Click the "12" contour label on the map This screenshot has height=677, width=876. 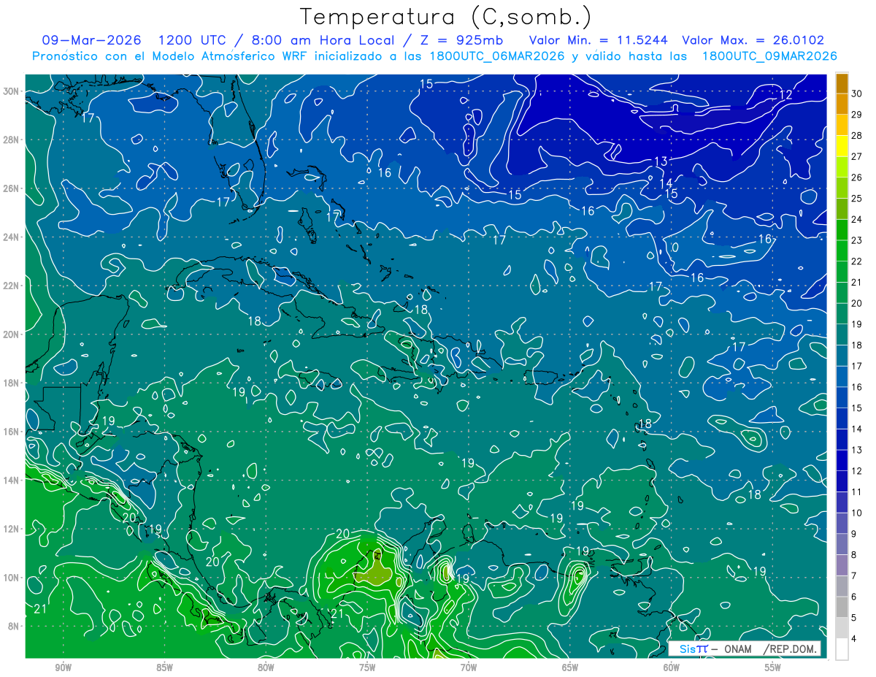coord(785,95)
